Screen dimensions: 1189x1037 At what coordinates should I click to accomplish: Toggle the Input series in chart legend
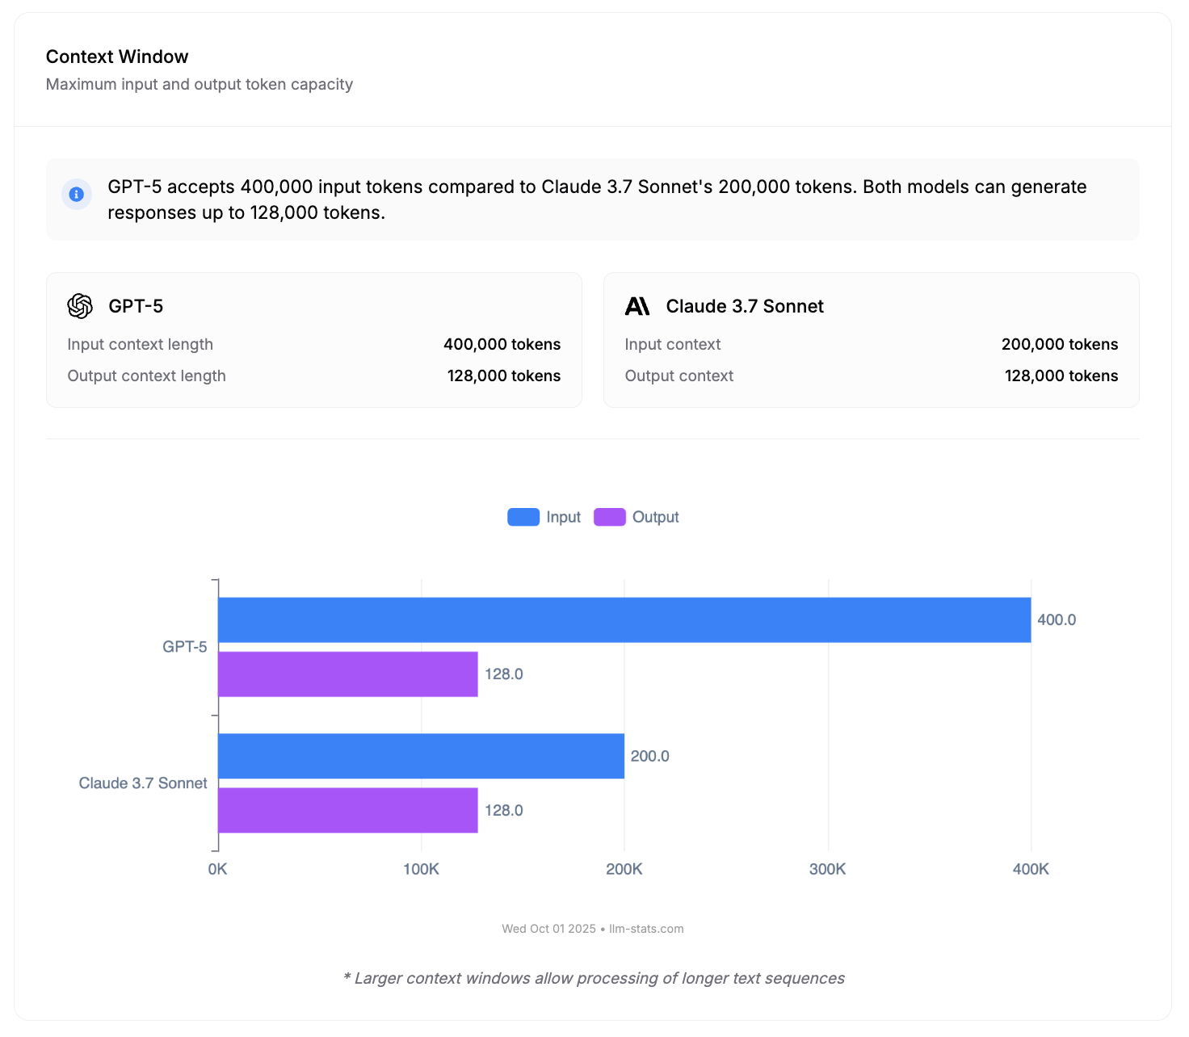(x=563, y=517)
